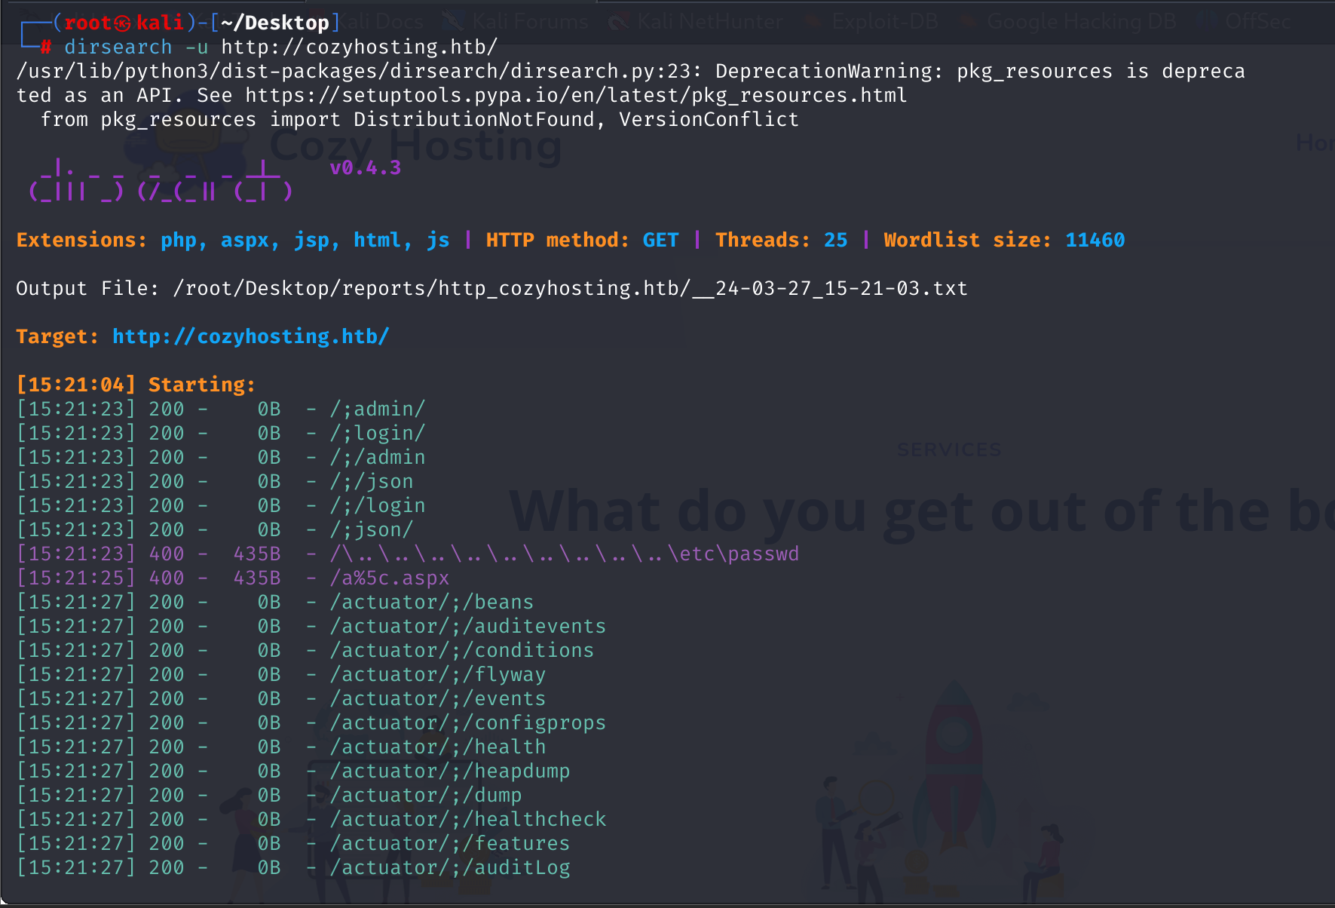Click the /actuator/;/health result path
The width and height of the screenshot is (1335, 908).
(x=438, y=747)
